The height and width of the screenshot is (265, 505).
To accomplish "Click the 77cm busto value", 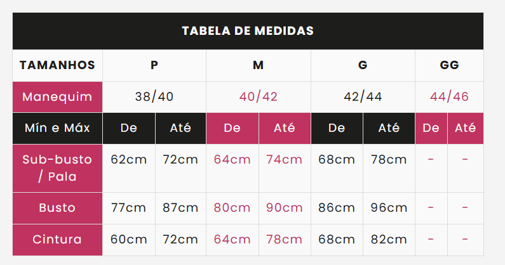I will coord(128,208).
